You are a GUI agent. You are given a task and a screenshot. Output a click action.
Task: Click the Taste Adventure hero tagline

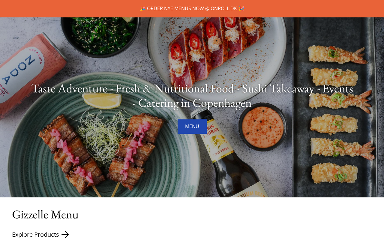click(x=192, y=95)
